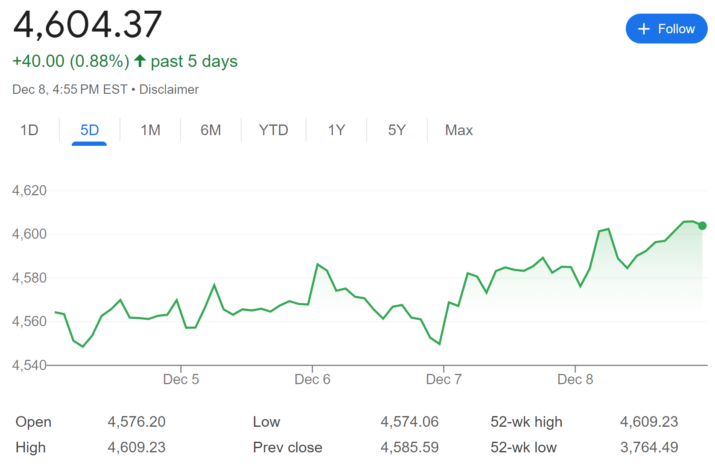The image size is (715, 466).
Task: Click the Dec 6 axis label
Action: [x=312, y=379]
